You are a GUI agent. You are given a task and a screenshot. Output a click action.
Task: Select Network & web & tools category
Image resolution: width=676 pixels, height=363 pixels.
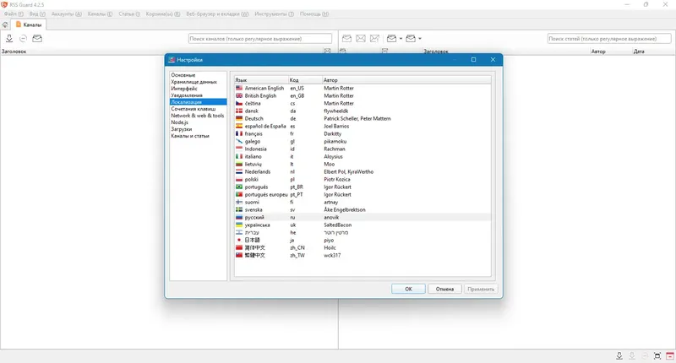[199, 116]
